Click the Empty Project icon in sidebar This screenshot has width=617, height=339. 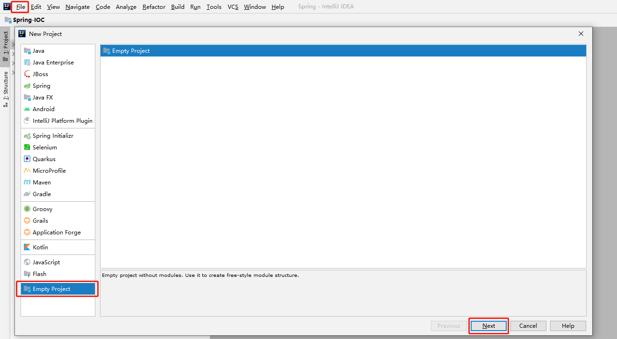[27, 289]
